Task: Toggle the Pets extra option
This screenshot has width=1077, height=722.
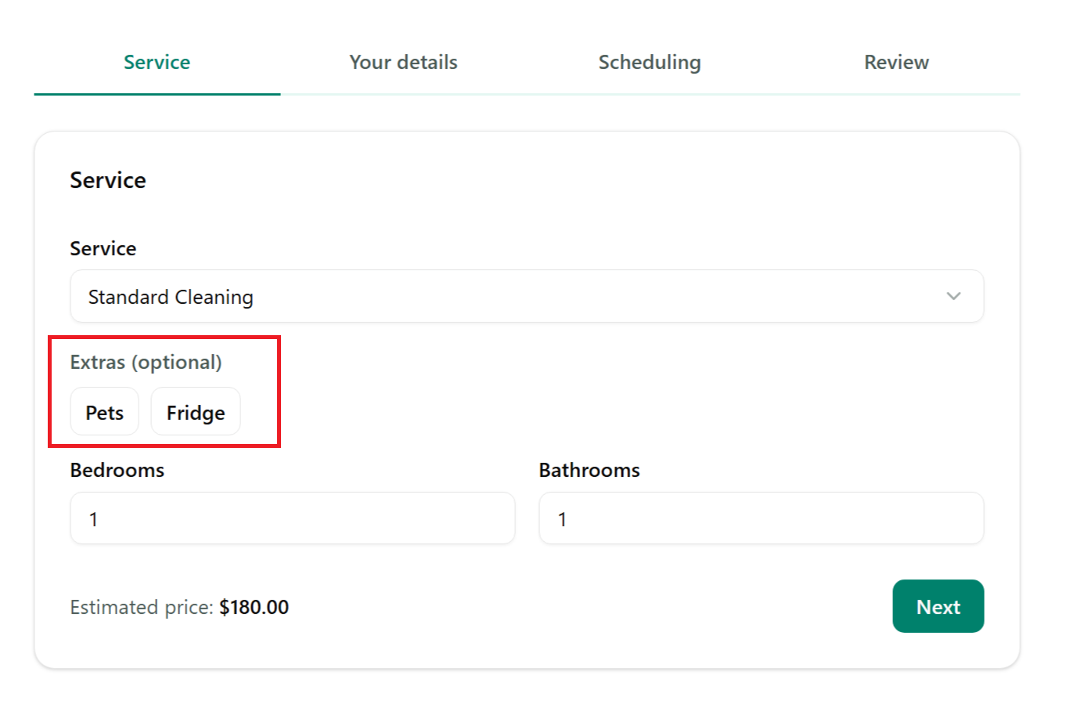Action: tap(104, 412)
